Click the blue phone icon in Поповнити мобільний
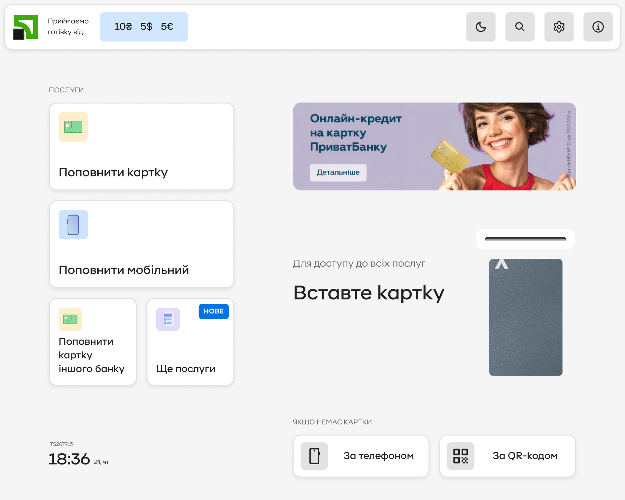The width and height of the screenshot is (625, 500). click(x=73, y=225)
